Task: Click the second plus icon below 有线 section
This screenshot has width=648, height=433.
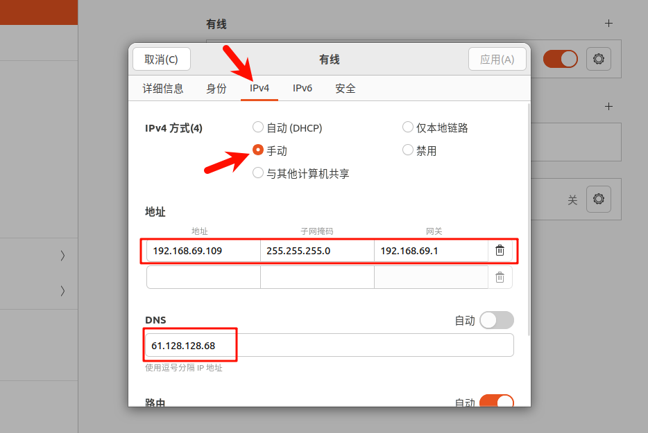Action: coord(608,107)
